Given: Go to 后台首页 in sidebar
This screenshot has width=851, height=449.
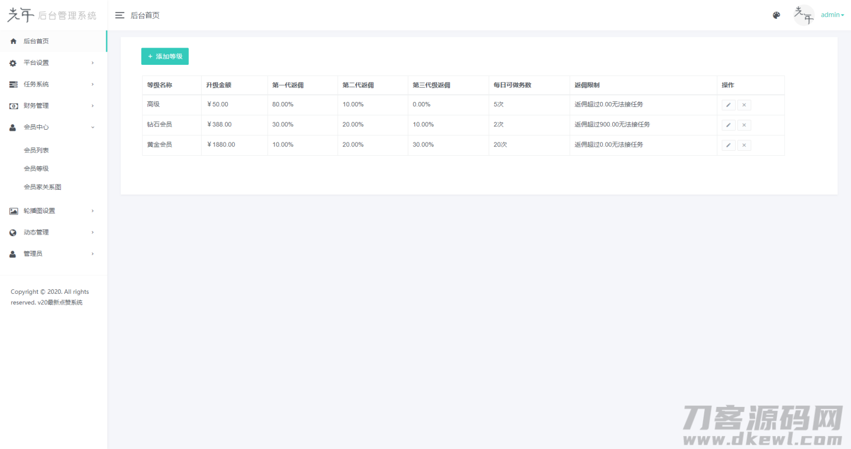Looking at the screenshot, I should [36, 41].
